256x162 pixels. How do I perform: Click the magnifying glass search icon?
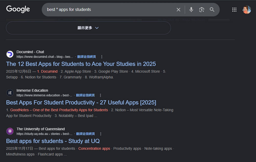(212, 10)
